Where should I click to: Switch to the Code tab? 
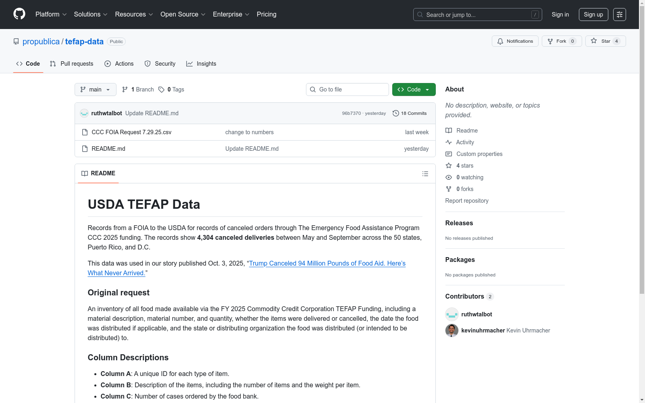pyautogui.click(x=28, y=64)
